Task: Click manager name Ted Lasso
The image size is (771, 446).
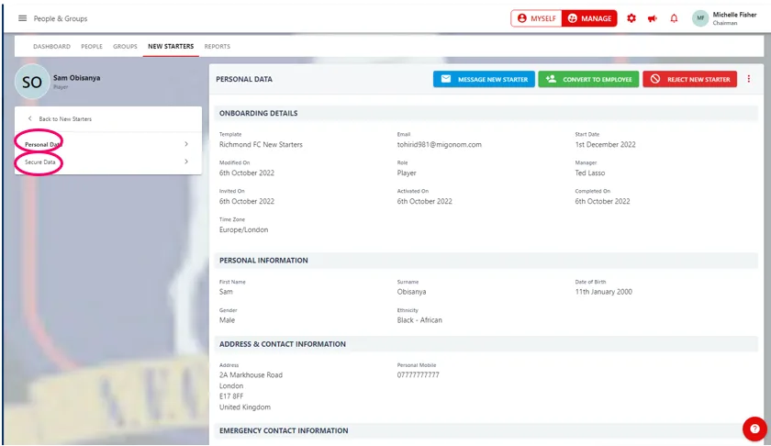Action: (590, 173)
